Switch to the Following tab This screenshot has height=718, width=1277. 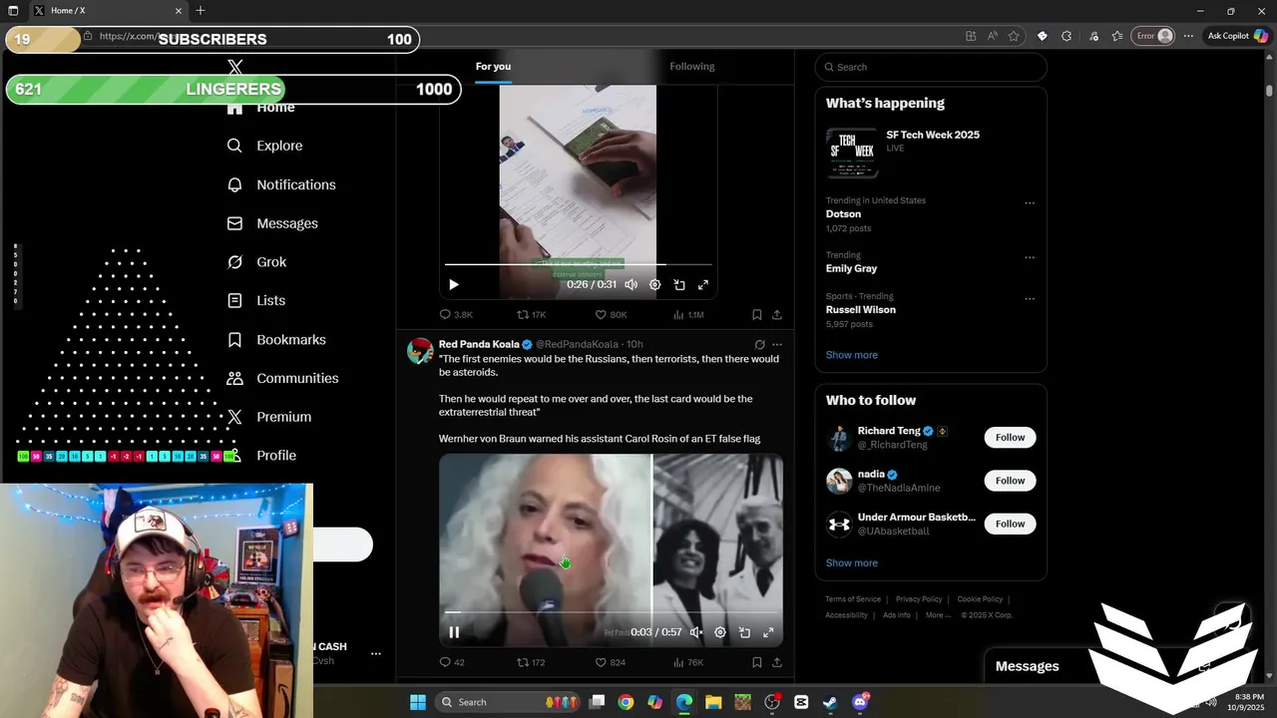(x=692, y=67)
